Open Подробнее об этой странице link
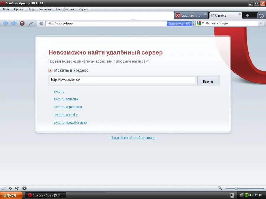Screen dimensions: 266x199 pos(133,138)
